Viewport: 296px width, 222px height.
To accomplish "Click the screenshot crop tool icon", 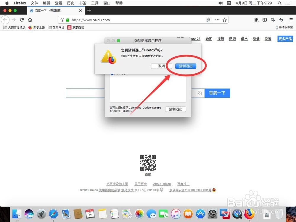I will coord(273,20).
